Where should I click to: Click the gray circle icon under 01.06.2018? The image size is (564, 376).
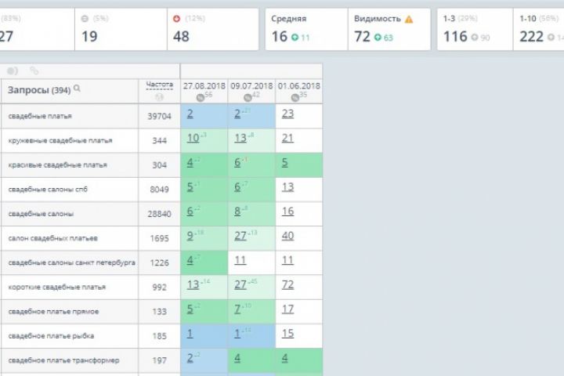[x=294, y=96]
